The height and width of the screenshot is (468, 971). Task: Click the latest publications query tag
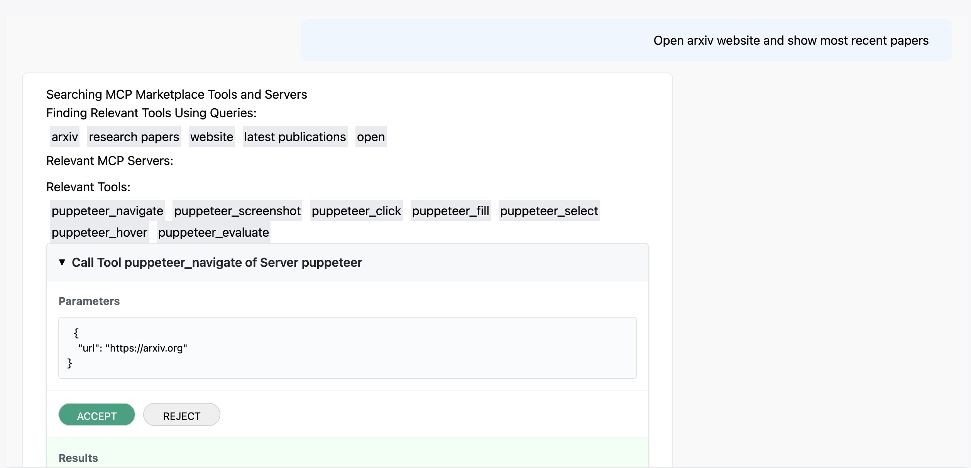click(295, 137)
